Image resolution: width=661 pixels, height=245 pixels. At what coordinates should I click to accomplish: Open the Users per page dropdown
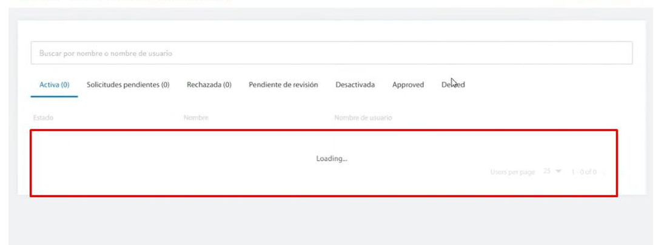[552, 172]
